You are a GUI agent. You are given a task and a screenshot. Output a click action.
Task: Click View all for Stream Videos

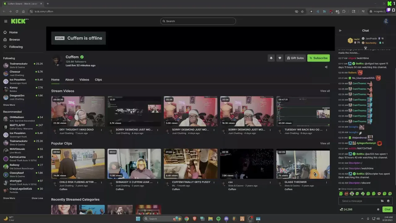click(x=325, y=91)
